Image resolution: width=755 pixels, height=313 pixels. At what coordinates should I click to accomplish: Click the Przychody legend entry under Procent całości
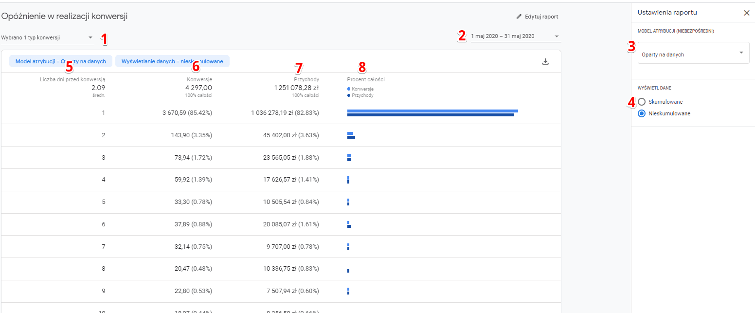coord(360,95)
